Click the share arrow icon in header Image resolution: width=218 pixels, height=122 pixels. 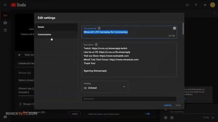click(205, 5)
